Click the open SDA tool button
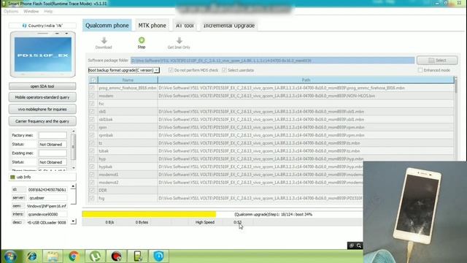This screenshot has height=263, width=467. point(42,86)
